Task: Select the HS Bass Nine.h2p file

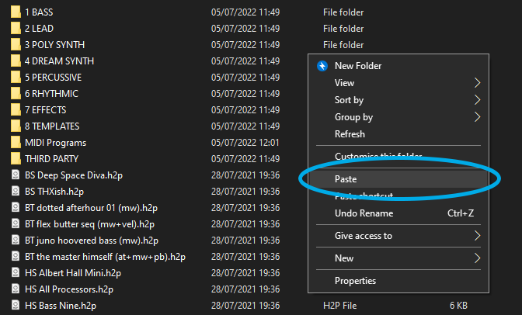Action: pyautogui.click(x=61, y=306)
